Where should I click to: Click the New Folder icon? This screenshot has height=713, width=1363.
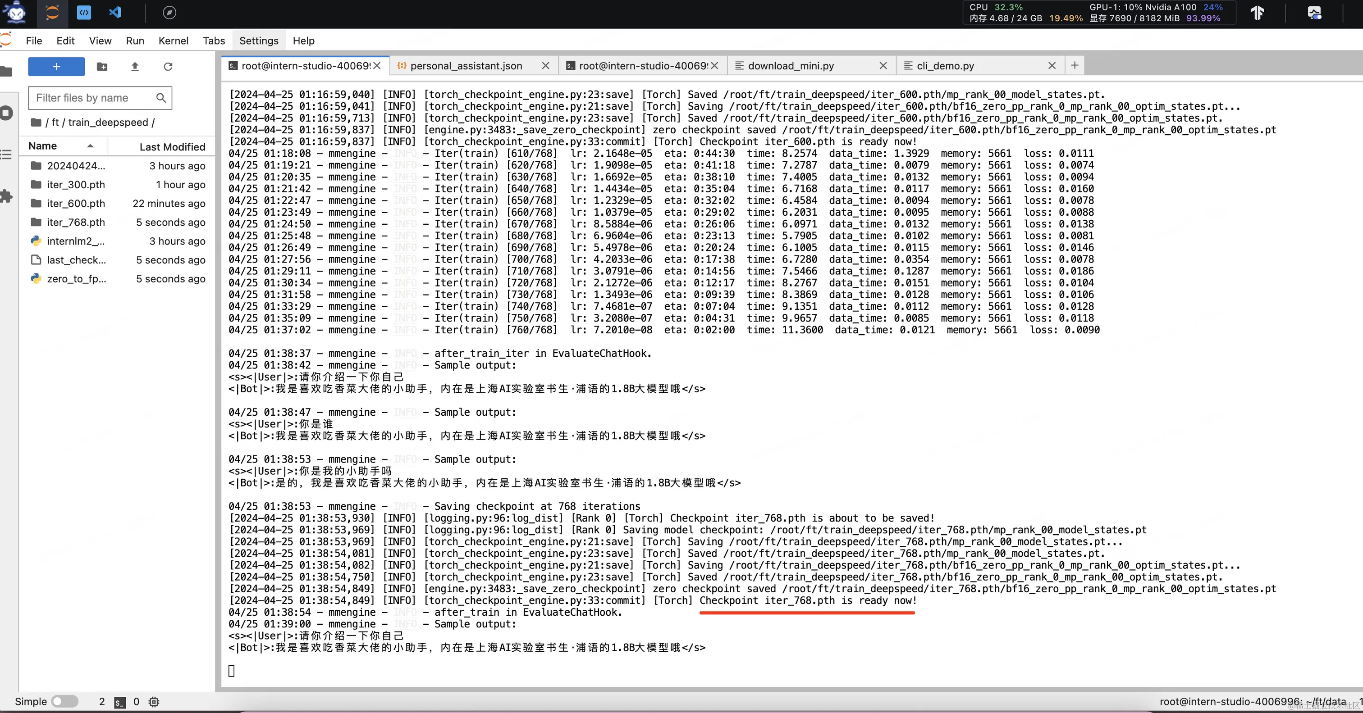[102, 67]
